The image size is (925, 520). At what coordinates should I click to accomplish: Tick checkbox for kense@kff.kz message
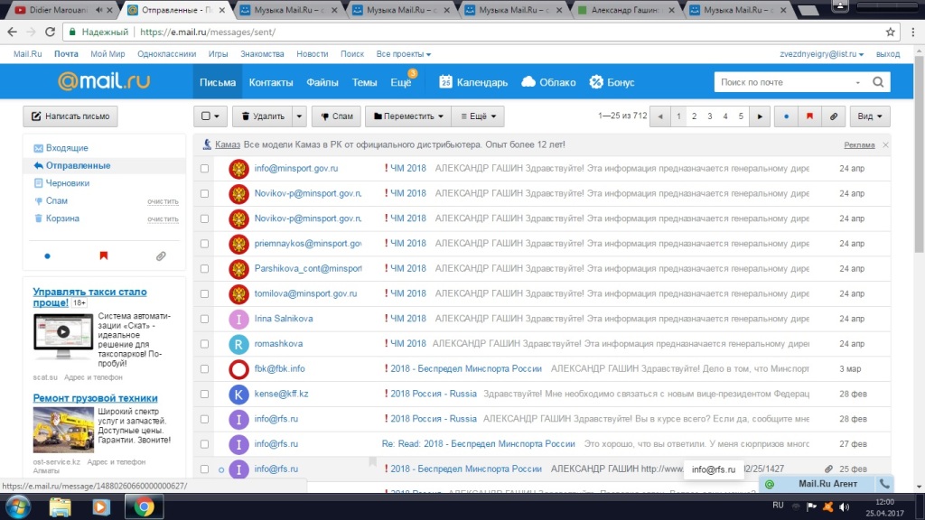[x=204, y=394]
